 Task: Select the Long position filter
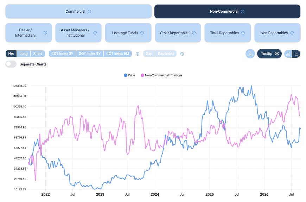point(24,54)
